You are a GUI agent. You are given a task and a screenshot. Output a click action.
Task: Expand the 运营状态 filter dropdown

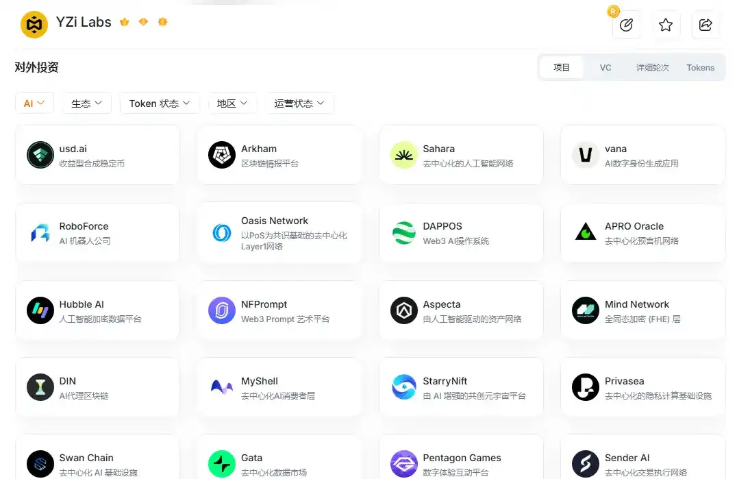(300, 102)
